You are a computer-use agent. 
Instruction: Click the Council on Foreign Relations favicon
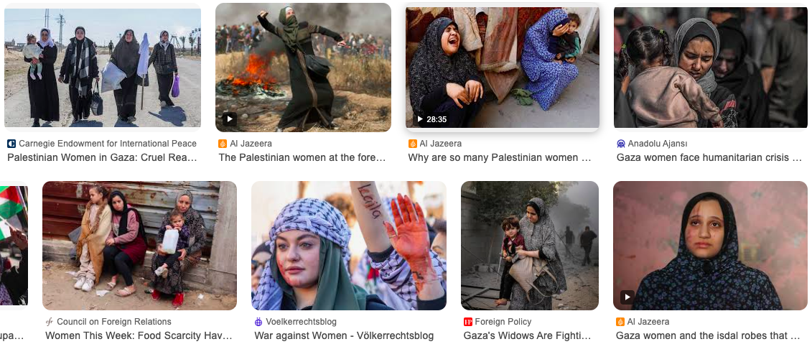coord(50,322)
